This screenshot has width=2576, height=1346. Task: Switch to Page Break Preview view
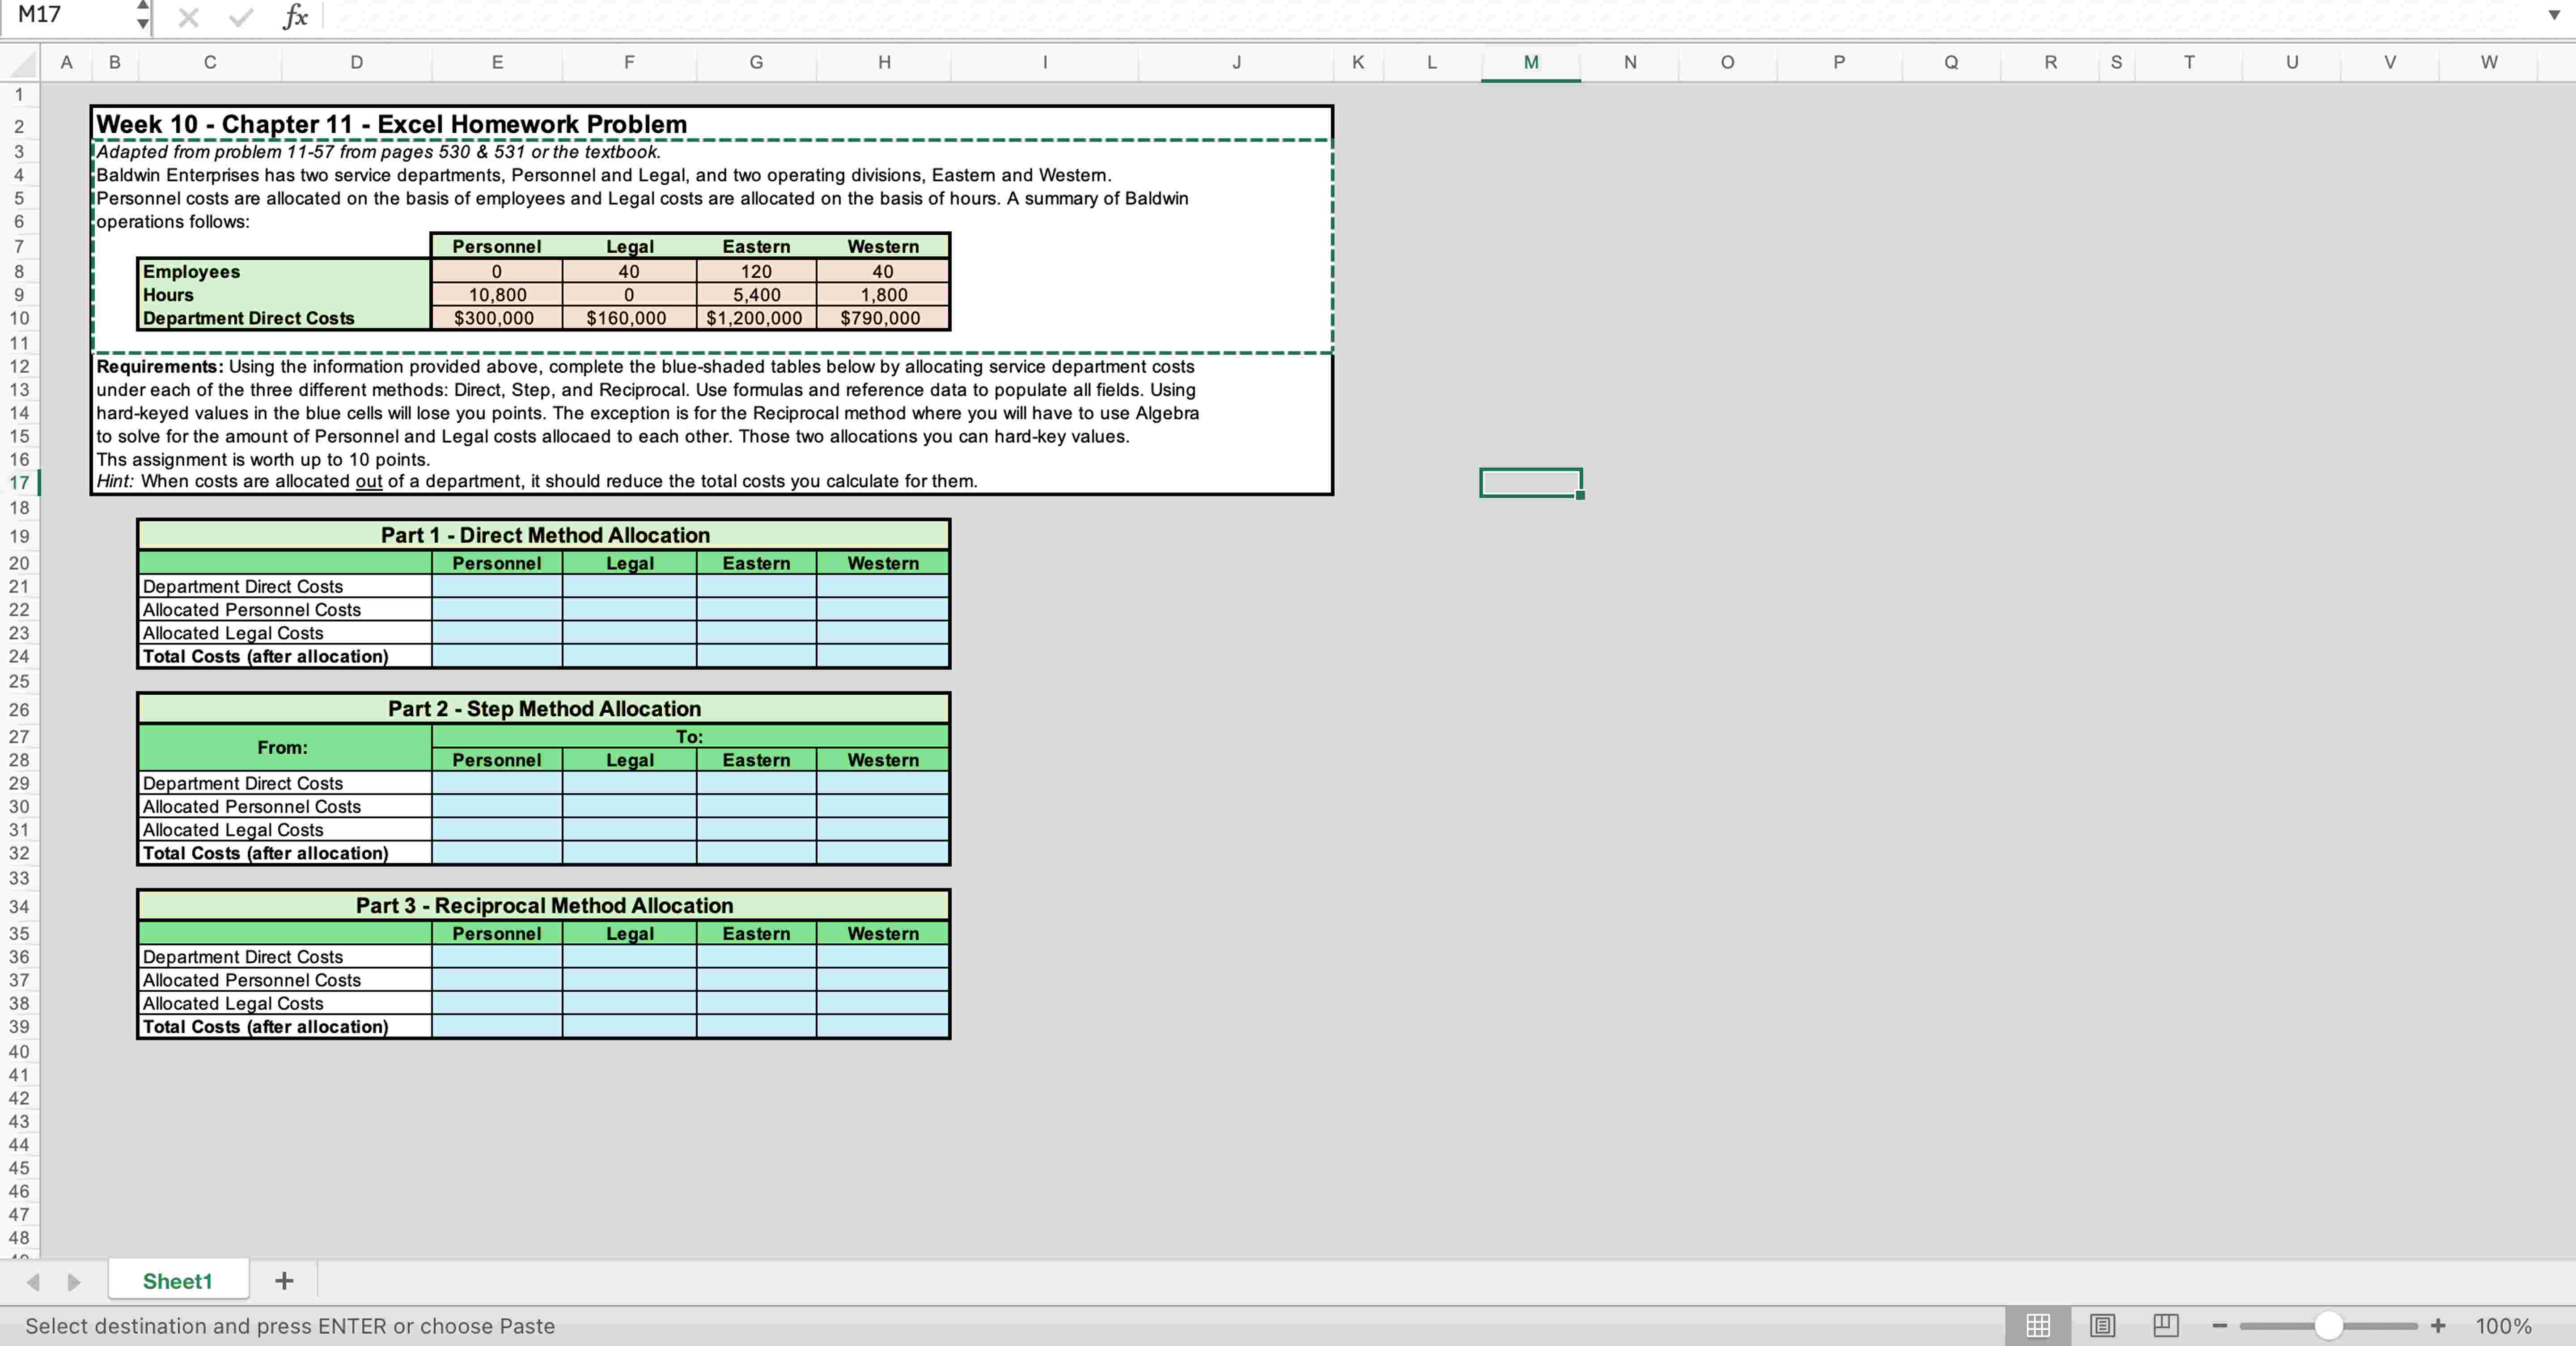[2165, 1326]
